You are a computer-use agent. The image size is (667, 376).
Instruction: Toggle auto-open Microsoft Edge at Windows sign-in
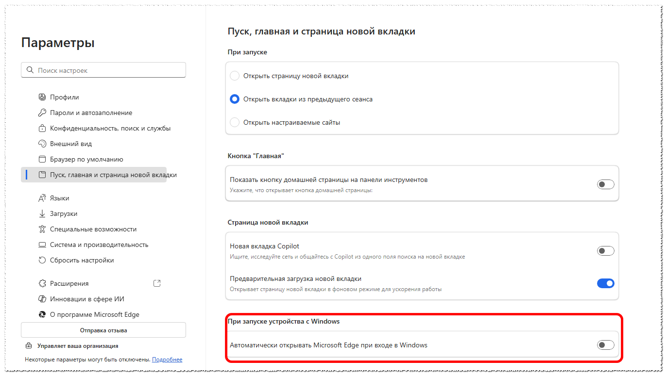605,345
